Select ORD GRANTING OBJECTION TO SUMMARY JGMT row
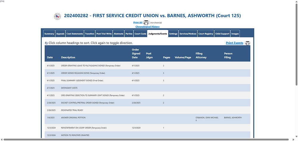This screenshot has width=298, height=141. (148, 95)
